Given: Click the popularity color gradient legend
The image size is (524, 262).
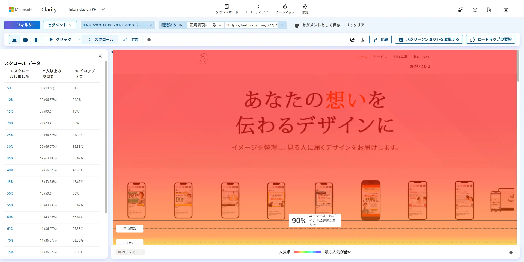Looking at the screenshot, I should click(x=307, y=252).
